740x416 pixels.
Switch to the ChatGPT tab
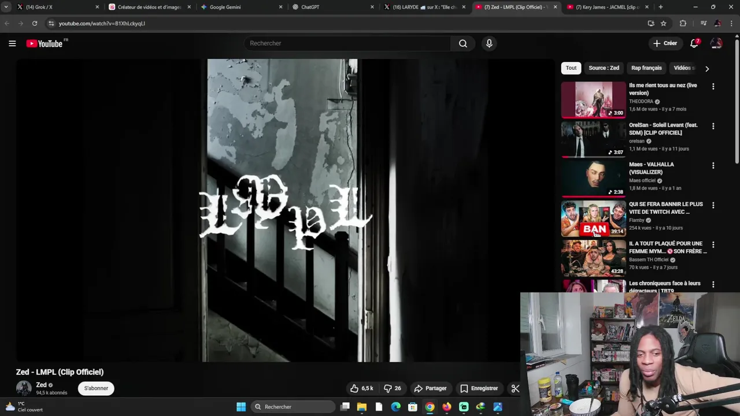click(332, 7)
